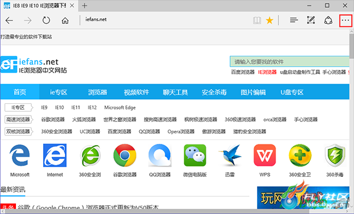Click the iefans.net site logo
The height and width of the screenshot is (214, 354).
pos(34,65)
